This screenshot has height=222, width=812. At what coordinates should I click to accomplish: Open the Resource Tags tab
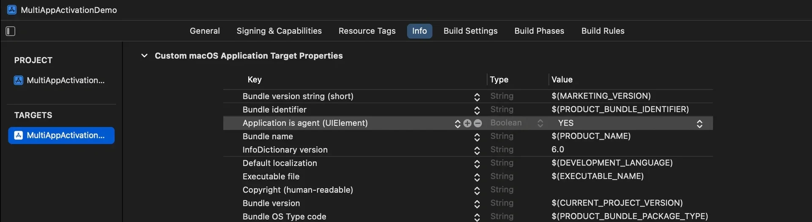click(x=367, y=31)
